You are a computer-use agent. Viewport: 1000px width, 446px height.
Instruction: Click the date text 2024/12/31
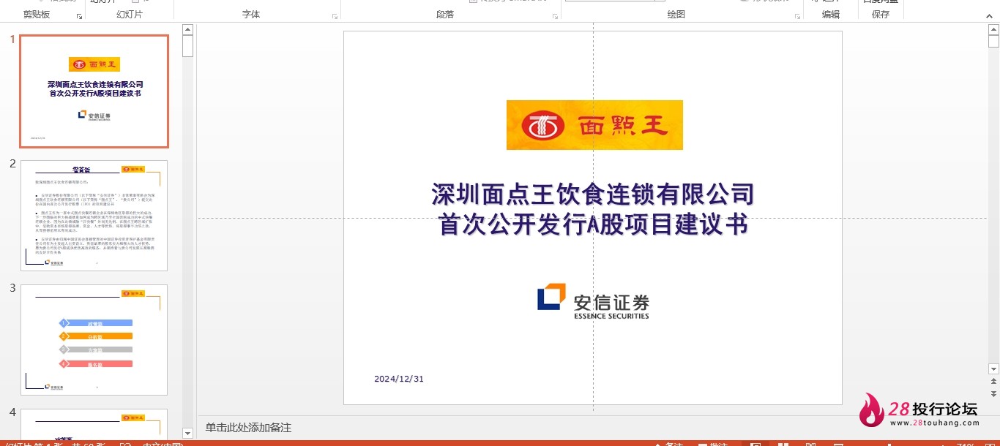pos(399,379)
